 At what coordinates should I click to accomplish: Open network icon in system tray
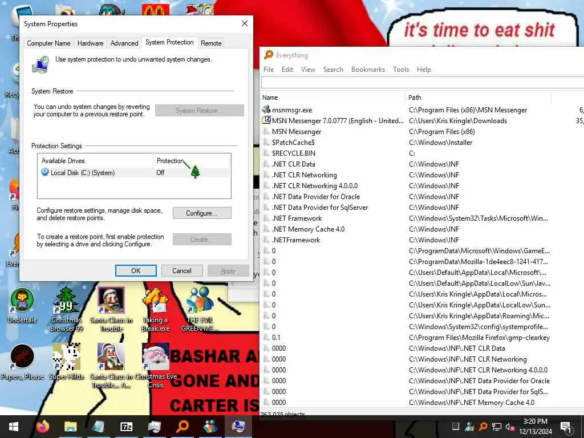(x=496, y=427)
